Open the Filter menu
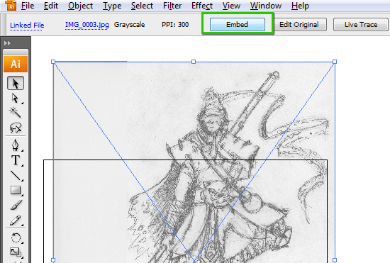 (x=172, y=6)
